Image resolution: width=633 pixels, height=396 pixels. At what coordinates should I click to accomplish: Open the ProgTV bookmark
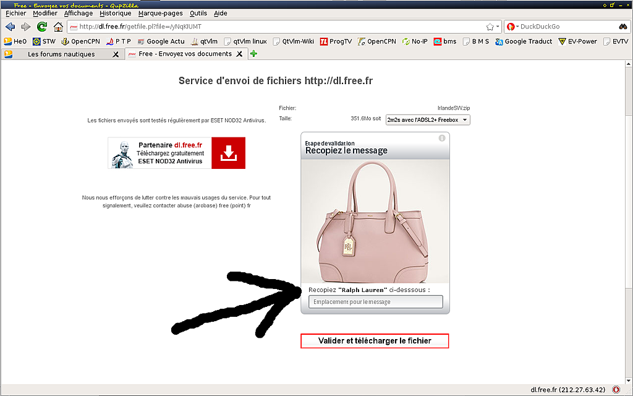tap(336, 41)
